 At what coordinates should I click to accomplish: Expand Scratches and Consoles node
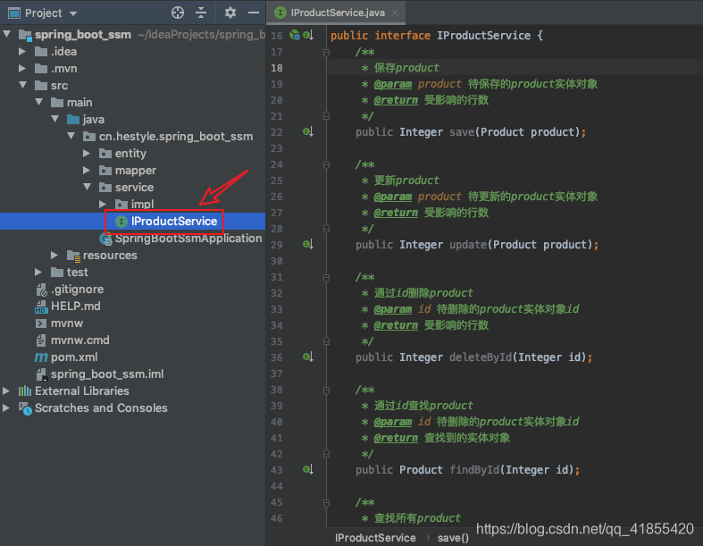[6, 407]
